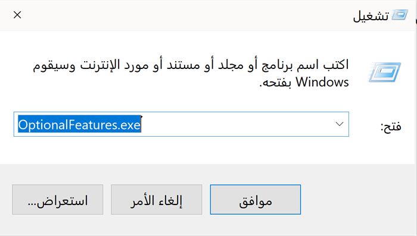
Task: Click the empty title bar area
Action: pyautogui.click(x=186, y=15)
